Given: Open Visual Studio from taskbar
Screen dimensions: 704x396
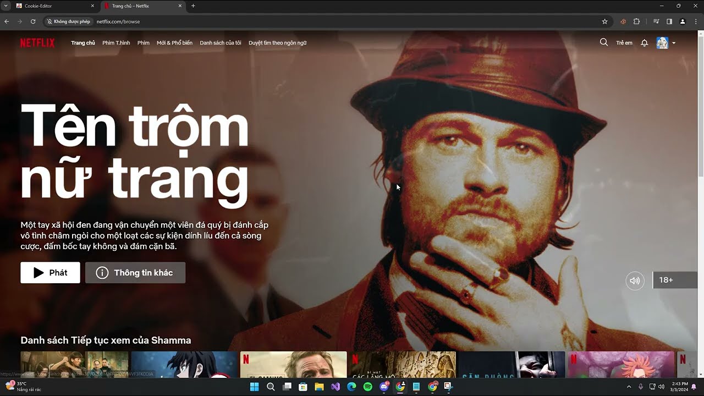Looking at the screenshot, I should click(335, 387).
